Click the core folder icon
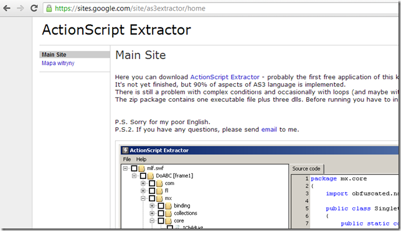Screen dimensions: 401x231 (x=169, y=221)
